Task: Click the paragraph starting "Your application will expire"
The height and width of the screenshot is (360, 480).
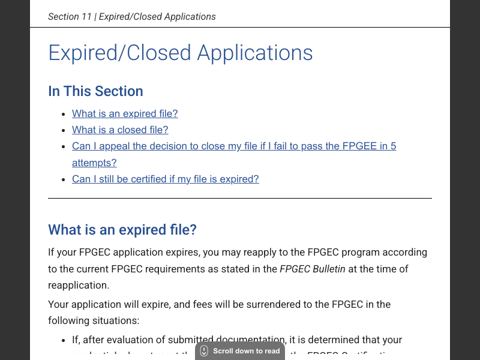Action: coord(219,304)
